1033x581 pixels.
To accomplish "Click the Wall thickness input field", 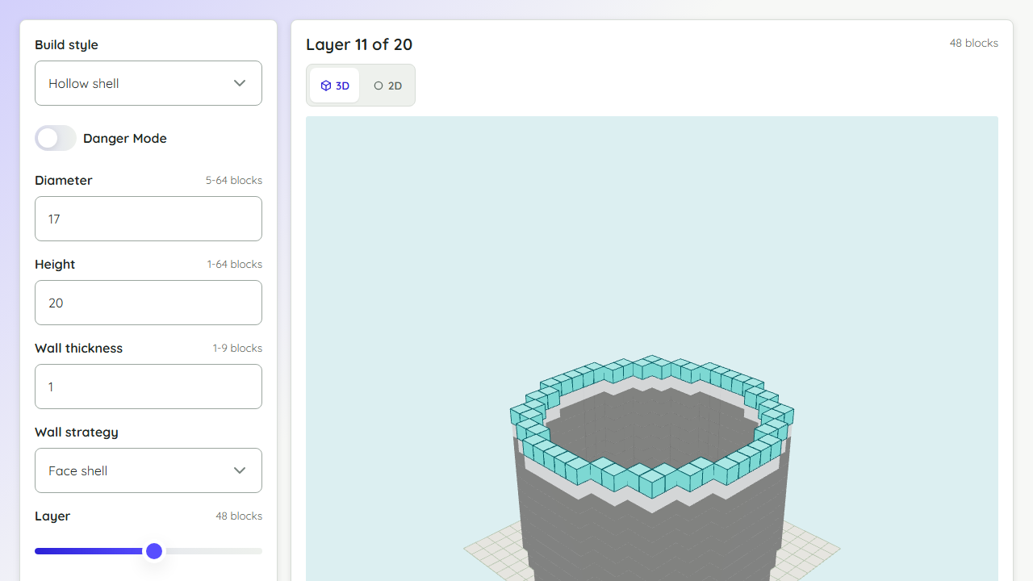I will 148,387.
